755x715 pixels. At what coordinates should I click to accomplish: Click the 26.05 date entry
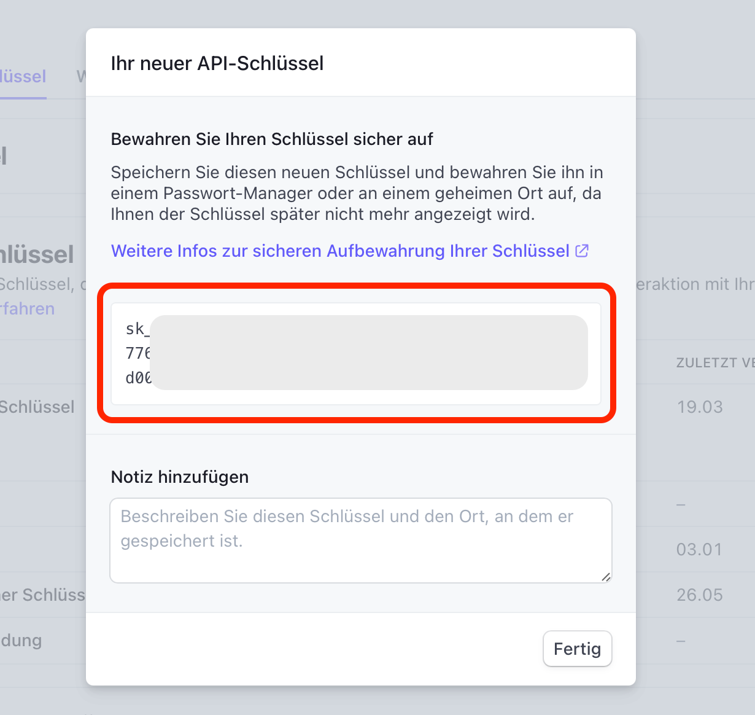click(699, 595)
